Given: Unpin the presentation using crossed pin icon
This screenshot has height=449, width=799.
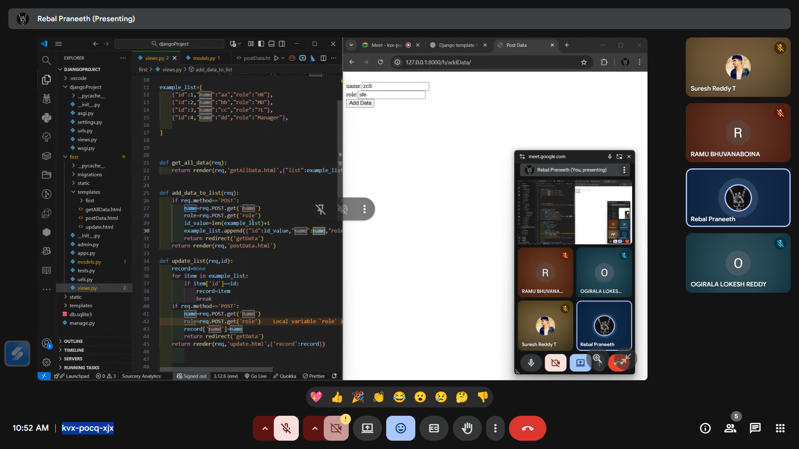Looking at the screenshot, I should (x=320, y=209).
